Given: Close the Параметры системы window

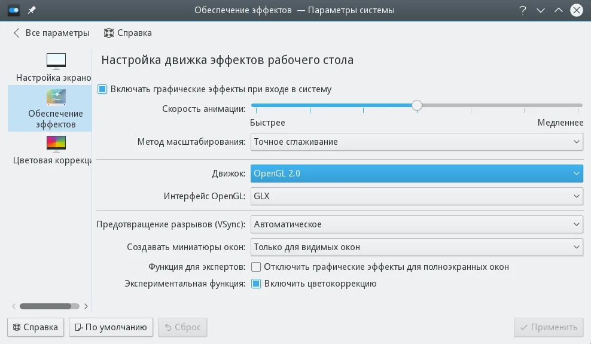Looking at the screenshot, I should click(x=576, y=10).
